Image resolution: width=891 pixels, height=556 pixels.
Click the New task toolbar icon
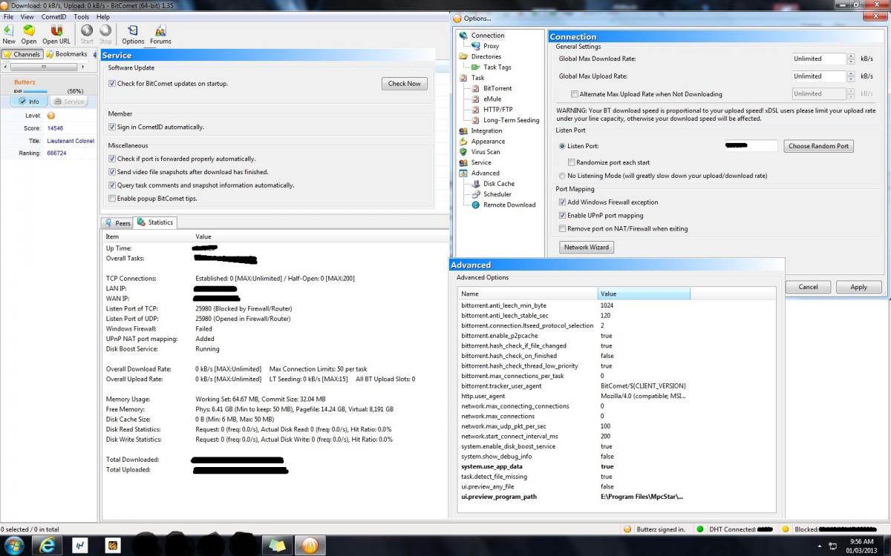tap(9, 31)
